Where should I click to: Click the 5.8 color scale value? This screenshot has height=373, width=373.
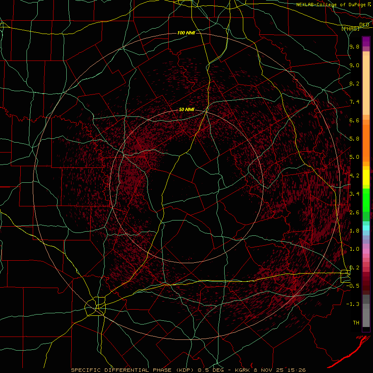point(354,139)
